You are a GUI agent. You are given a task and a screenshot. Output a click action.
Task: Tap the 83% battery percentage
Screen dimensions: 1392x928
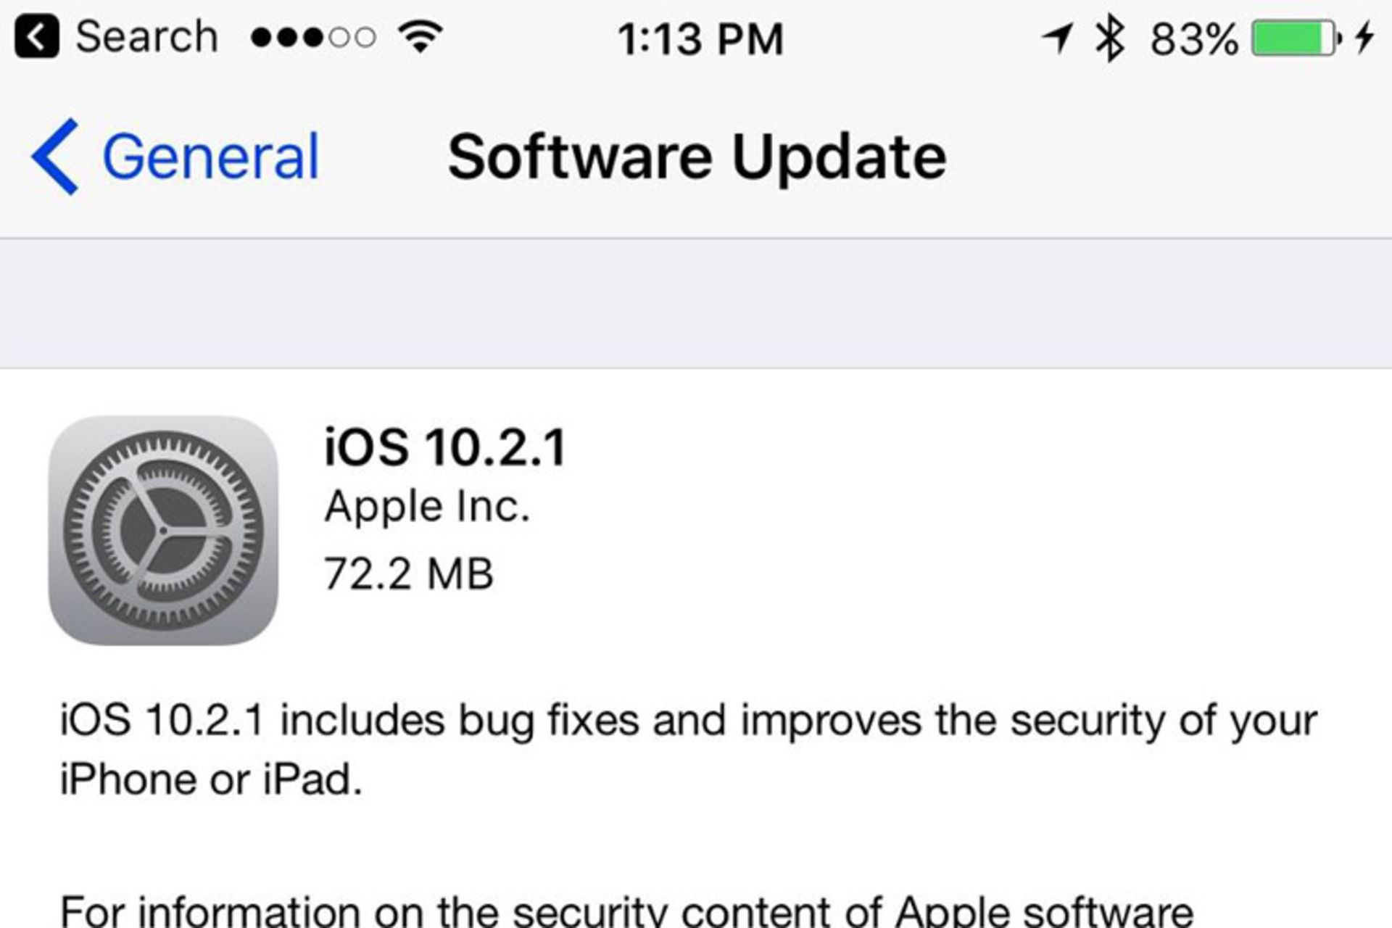[x=1194, y=39]
